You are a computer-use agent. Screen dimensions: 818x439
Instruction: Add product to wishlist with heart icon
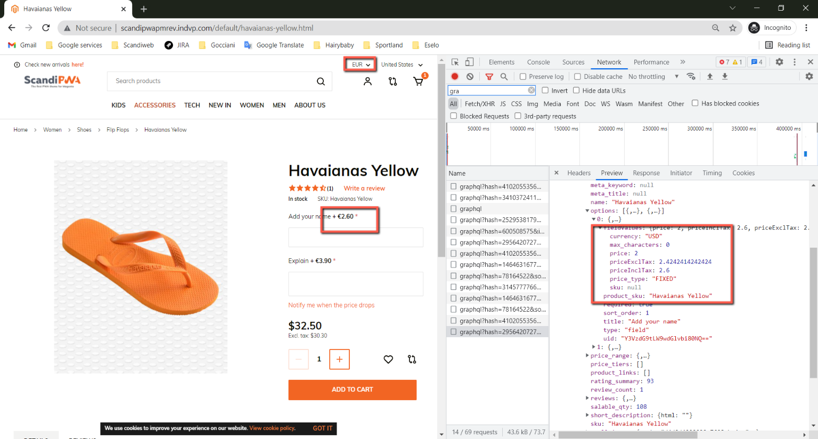pos(388,359)
